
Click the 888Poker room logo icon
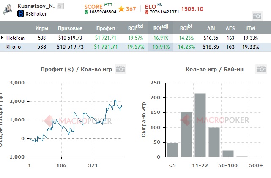[x=20, y=14]
